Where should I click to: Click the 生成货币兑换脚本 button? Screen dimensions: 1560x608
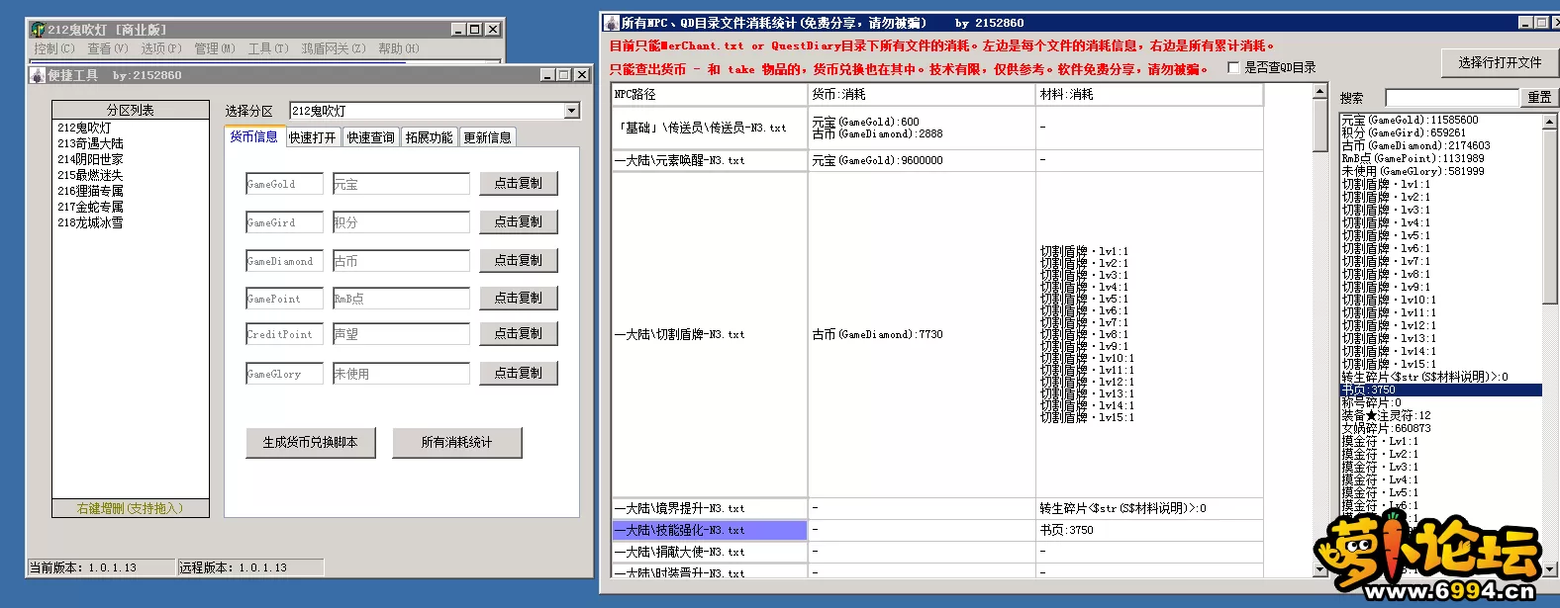[311, 443]
